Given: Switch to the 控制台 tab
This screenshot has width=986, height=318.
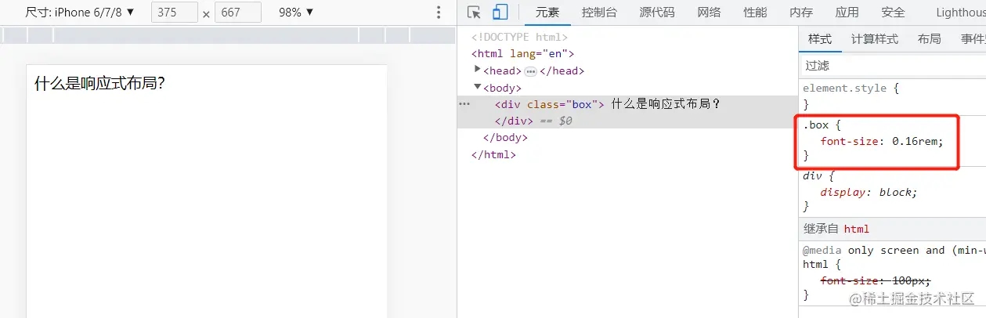Looking at the screenshot, I should [599, 13].
